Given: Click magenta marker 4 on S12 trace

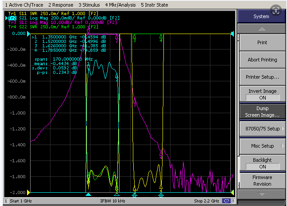Looking at the screenshot, I should pyautogui.click(x=161, y=155).
